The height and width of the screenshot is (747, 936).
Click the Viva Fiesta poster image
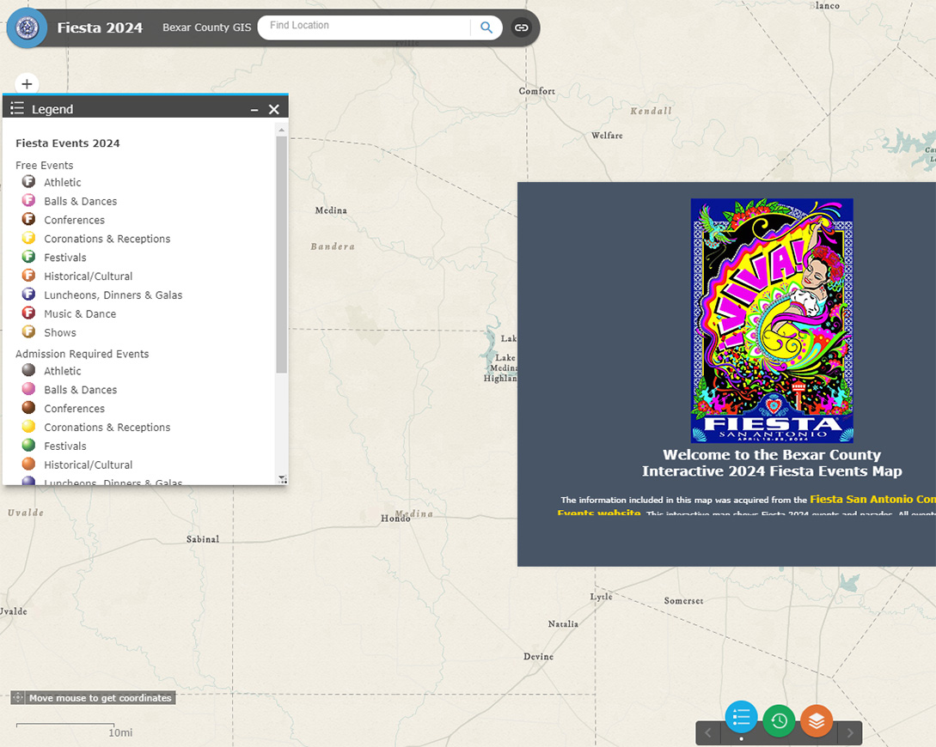772,320
